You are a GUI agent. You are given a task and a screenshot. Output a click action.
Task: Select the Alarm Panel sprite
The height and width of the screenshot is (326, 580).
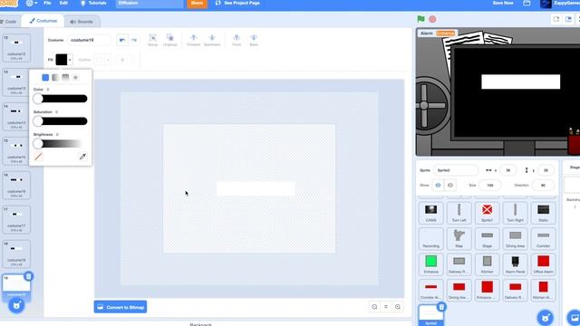coord(516,264)
